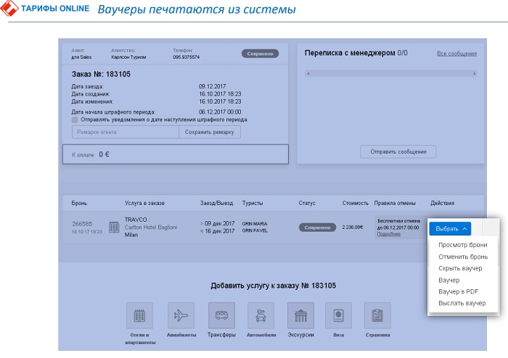This screenshot has height=358, width=508.
Task: Click the Подробнее cancellation rules link
Action: (x=389, y=234)
